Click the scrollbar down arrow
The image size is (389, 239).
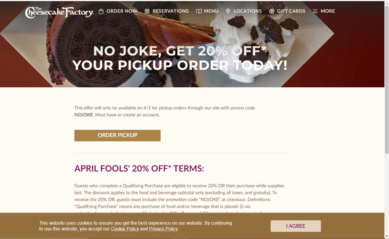coord(387,236)
